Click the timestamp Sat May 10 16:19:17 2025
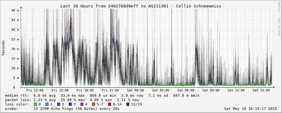 [251, 109]
